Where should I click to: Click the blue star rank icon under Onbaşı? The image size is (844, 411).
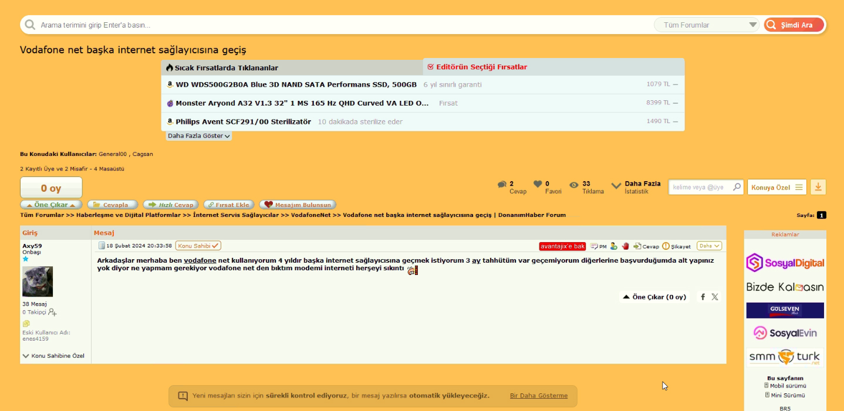coord(25,259)
